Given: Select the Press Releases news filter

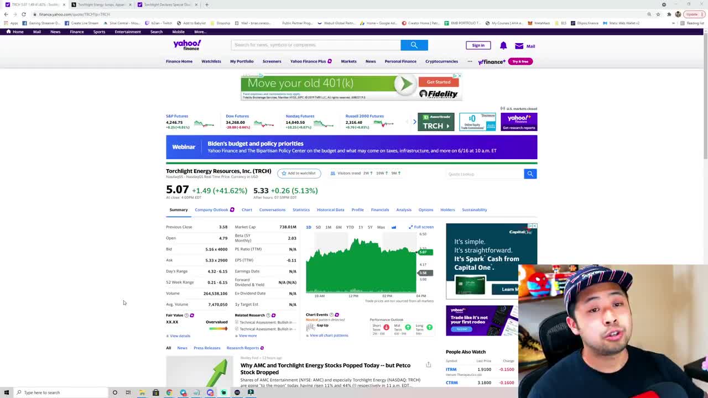Looking at the screenshot, I should (x=207, y=348).
